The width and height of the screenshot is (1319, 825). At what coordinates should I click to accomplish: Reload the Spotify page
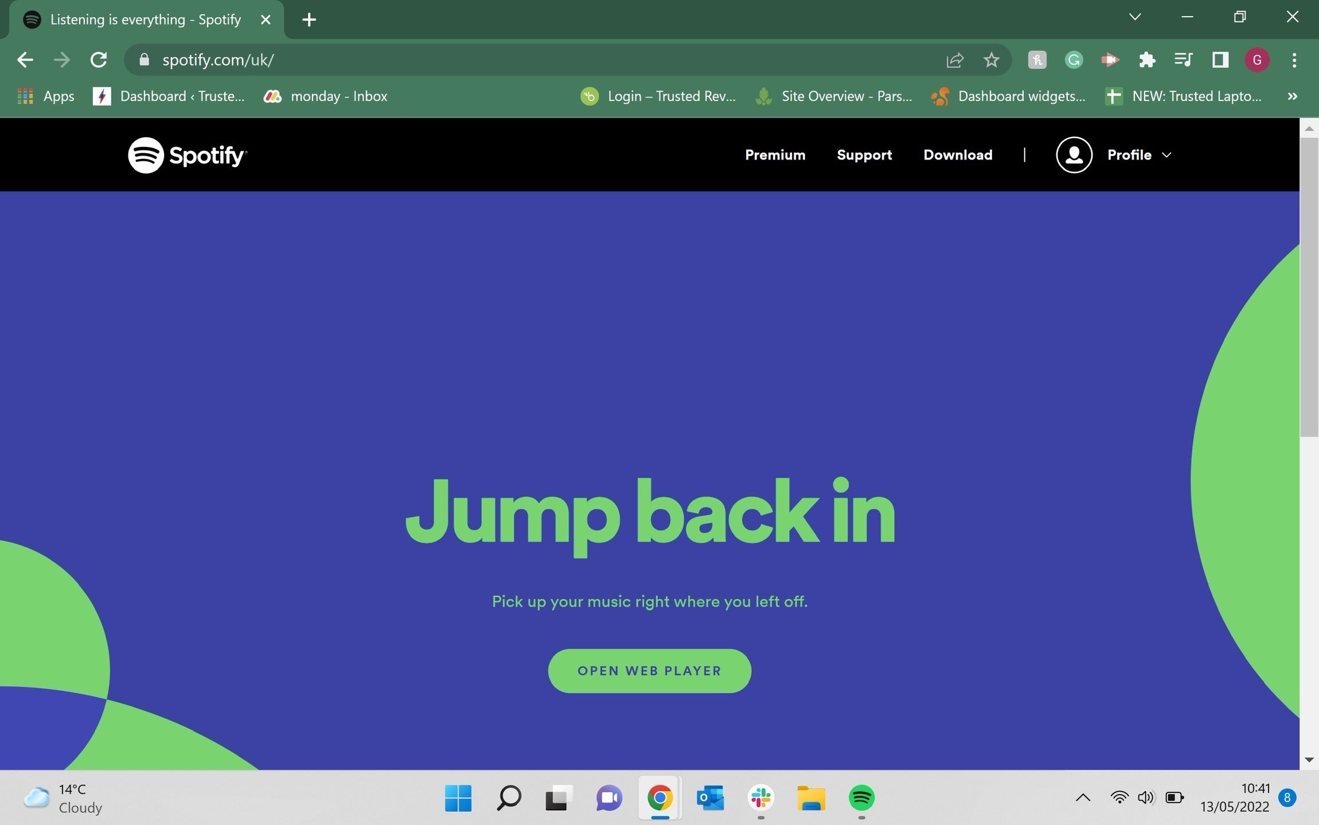99,60
